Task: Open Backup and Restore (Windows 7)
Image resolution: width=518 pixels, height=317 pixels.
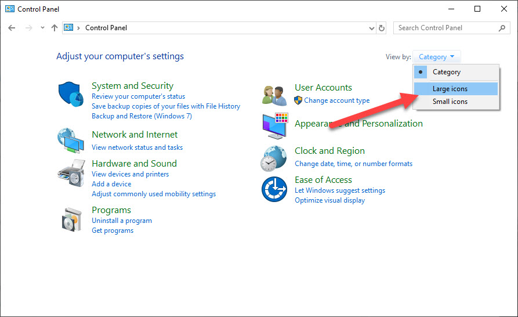Action: [142, 116]
